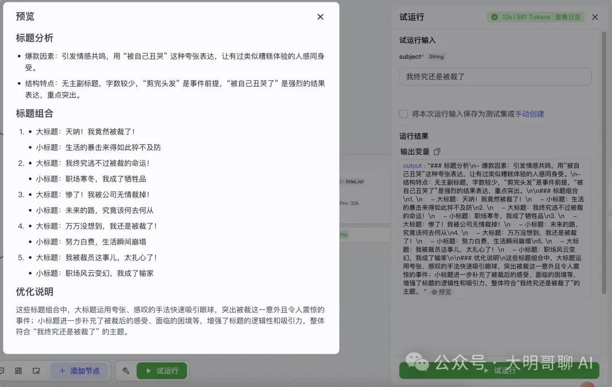612x387 pixels.
Task: Click the 添加节点 button
Action: click(80, 371)
